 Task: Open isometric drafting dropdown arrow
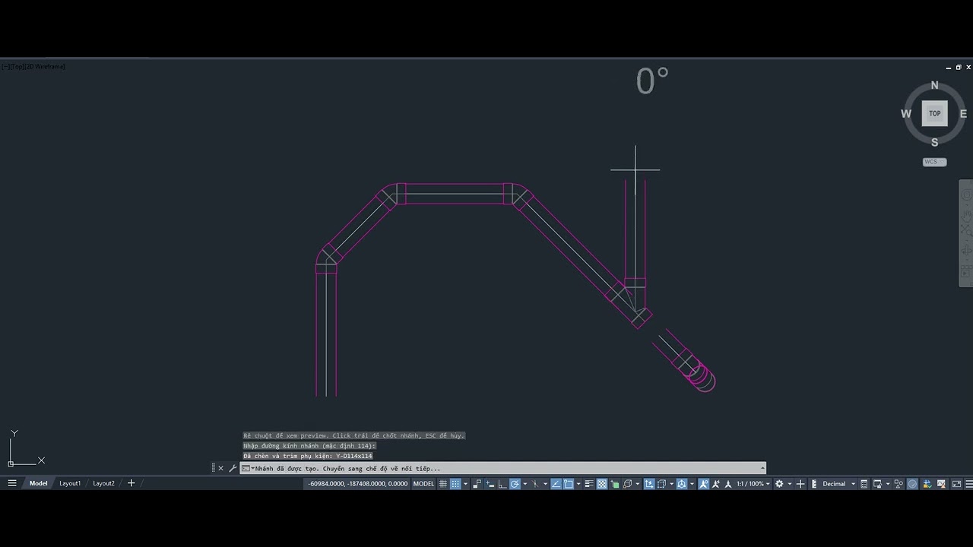coord(545,483)
